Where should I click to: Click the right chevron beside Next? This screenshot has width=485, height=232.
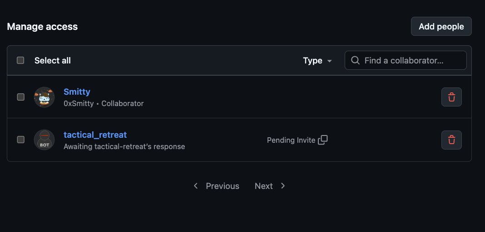tap(283, 186)
